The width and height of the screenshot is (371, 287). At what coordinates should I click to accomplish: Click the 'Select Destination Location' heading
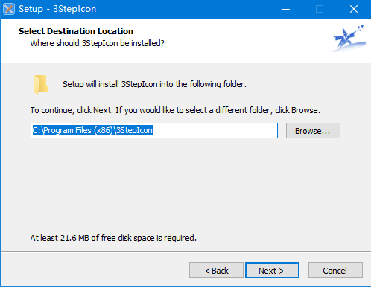(76, 31)
